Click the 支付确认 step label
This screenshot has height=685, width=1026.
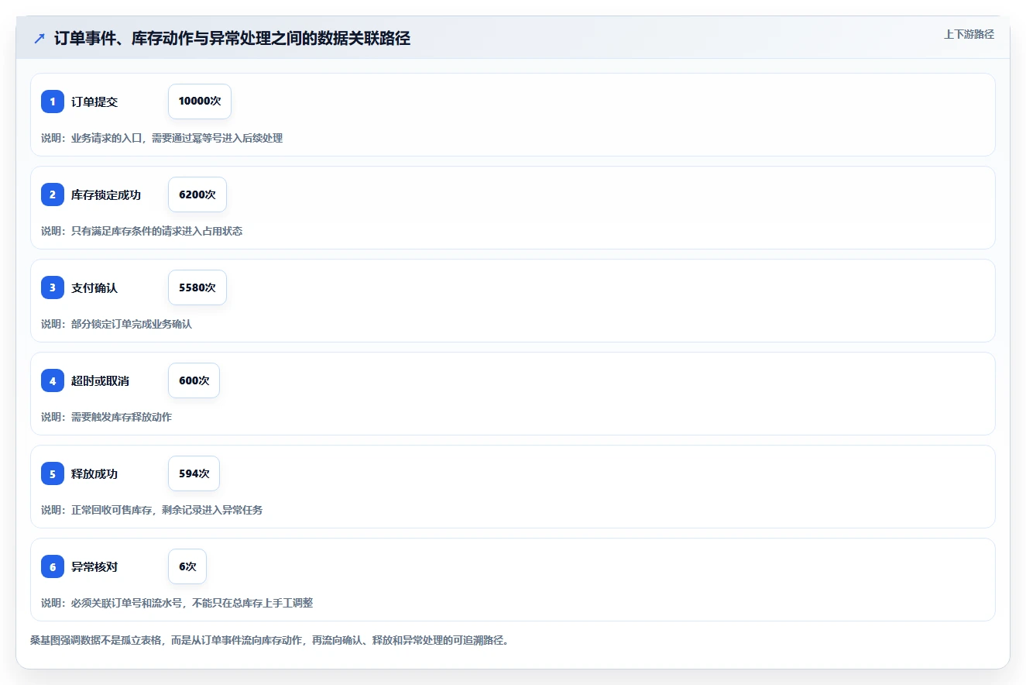tap(94, 287)
